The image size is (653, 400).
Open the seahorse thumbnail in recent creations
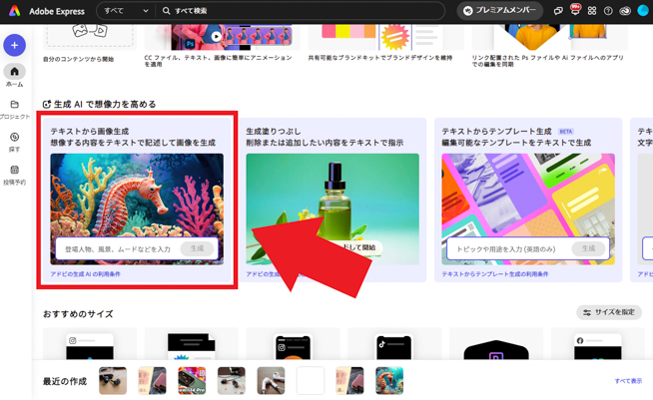388,380
